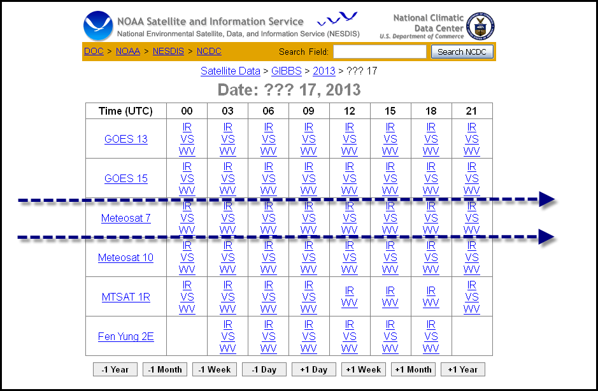Screen dimensions: 598x391
Task: Open GOES 15 IR image at 09 UTC
Action: 308,167
